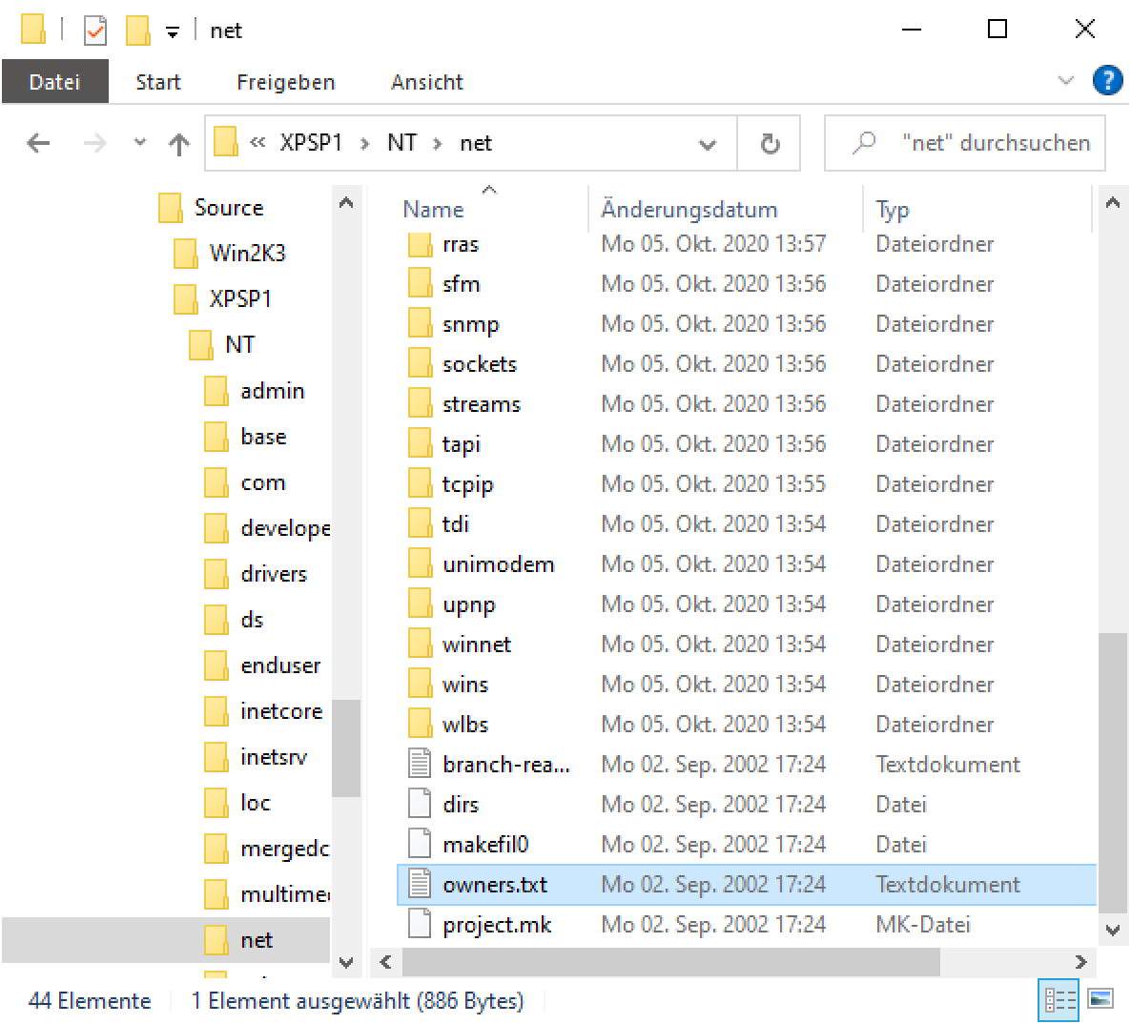Click the sfm folder icon
This screenshot has height=1024, width=1131.
pyautogui.click(x=420, y=283)
